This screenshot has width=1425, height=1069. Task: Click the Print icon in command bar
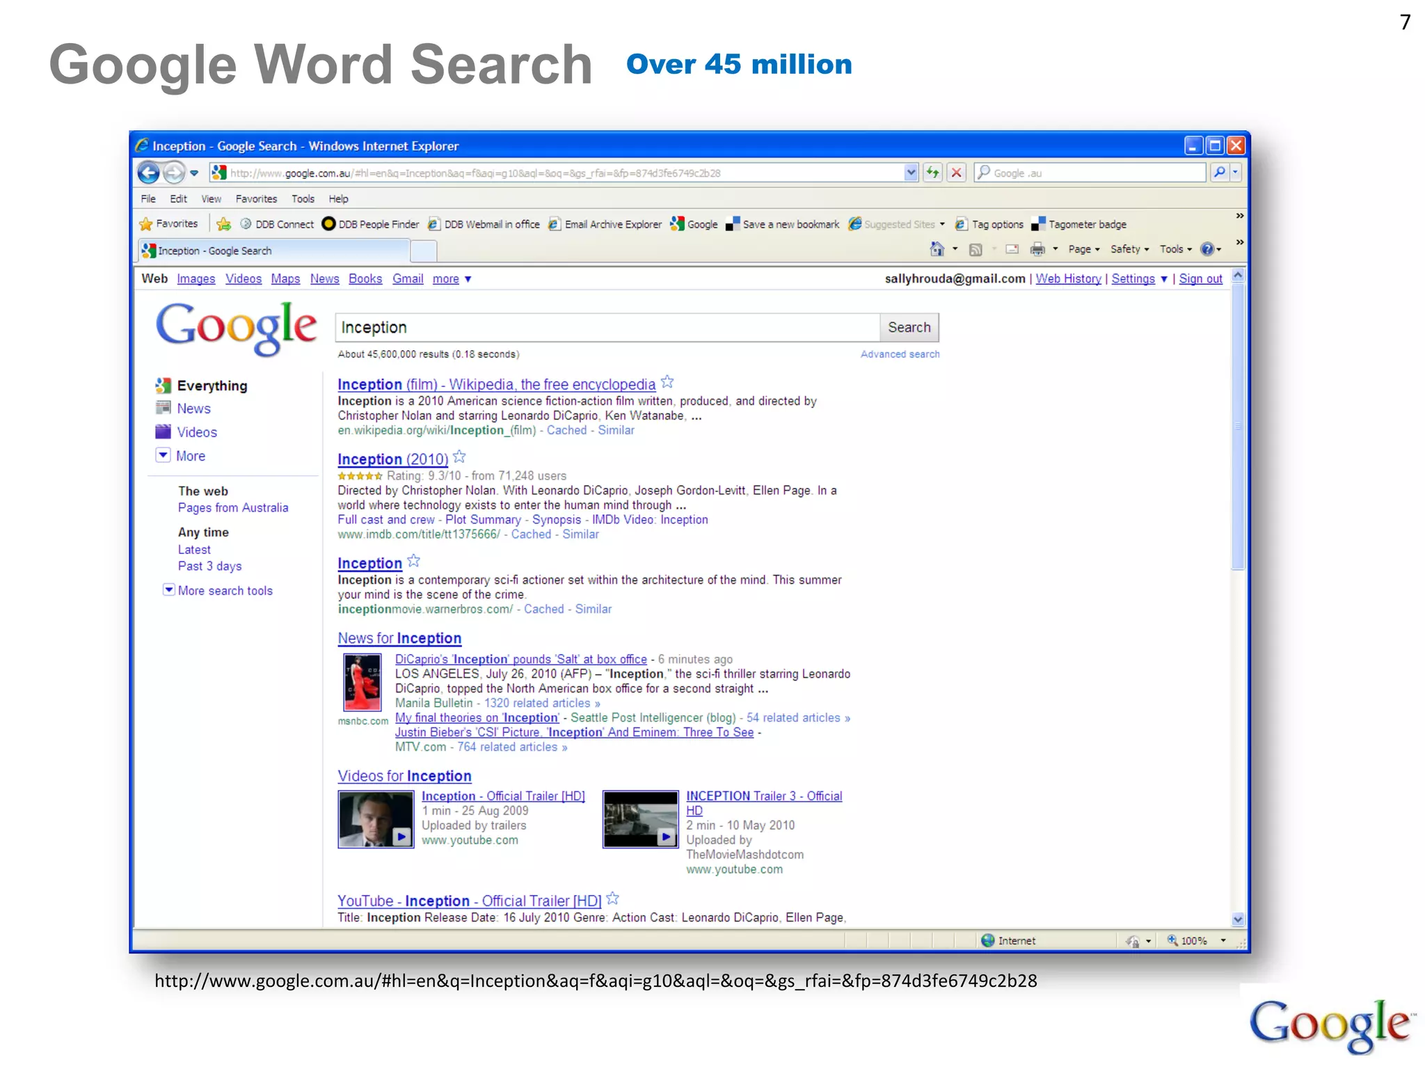tap(1037, 249)
